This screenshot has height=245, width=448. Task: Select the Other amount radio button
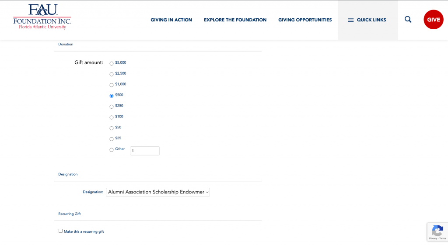pos(112,150)
